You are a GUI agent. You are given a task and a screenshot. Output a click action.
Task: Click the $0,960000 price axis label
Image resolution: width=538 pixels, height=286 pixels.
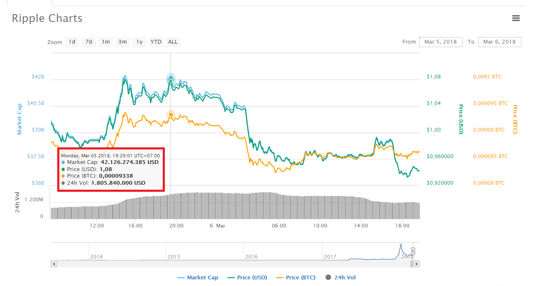(x=440, y=156)
